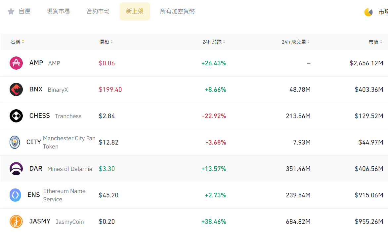Viewport: 388px width, 233px height.
Task: Switch to the 現貨市場 tab
Action: [58, 11]
